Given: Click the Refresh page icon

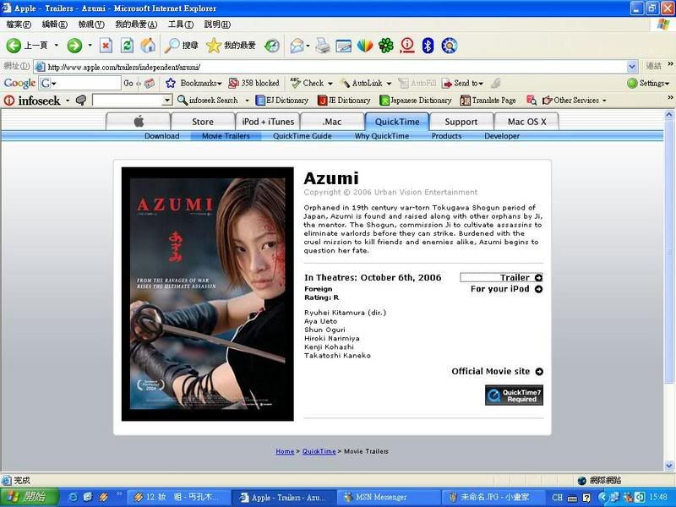Looking at the screenshot, I should coord(127,46).
